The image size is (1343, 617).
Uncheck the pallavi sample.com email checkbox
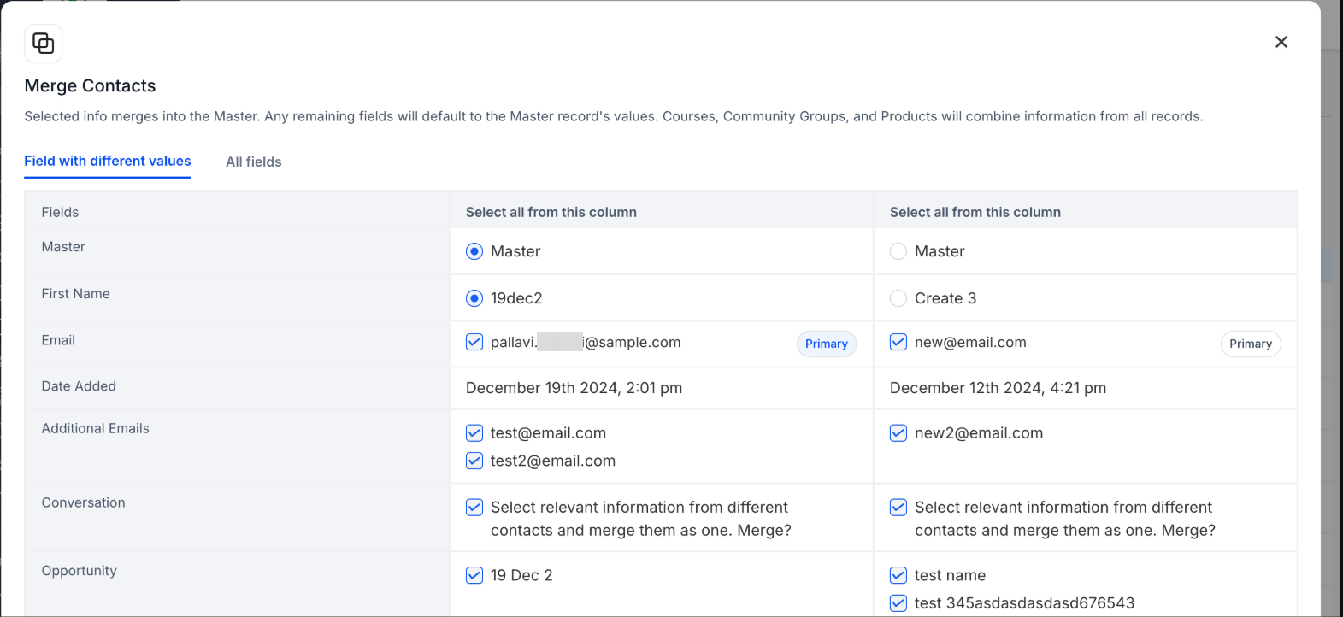point(474,342)
